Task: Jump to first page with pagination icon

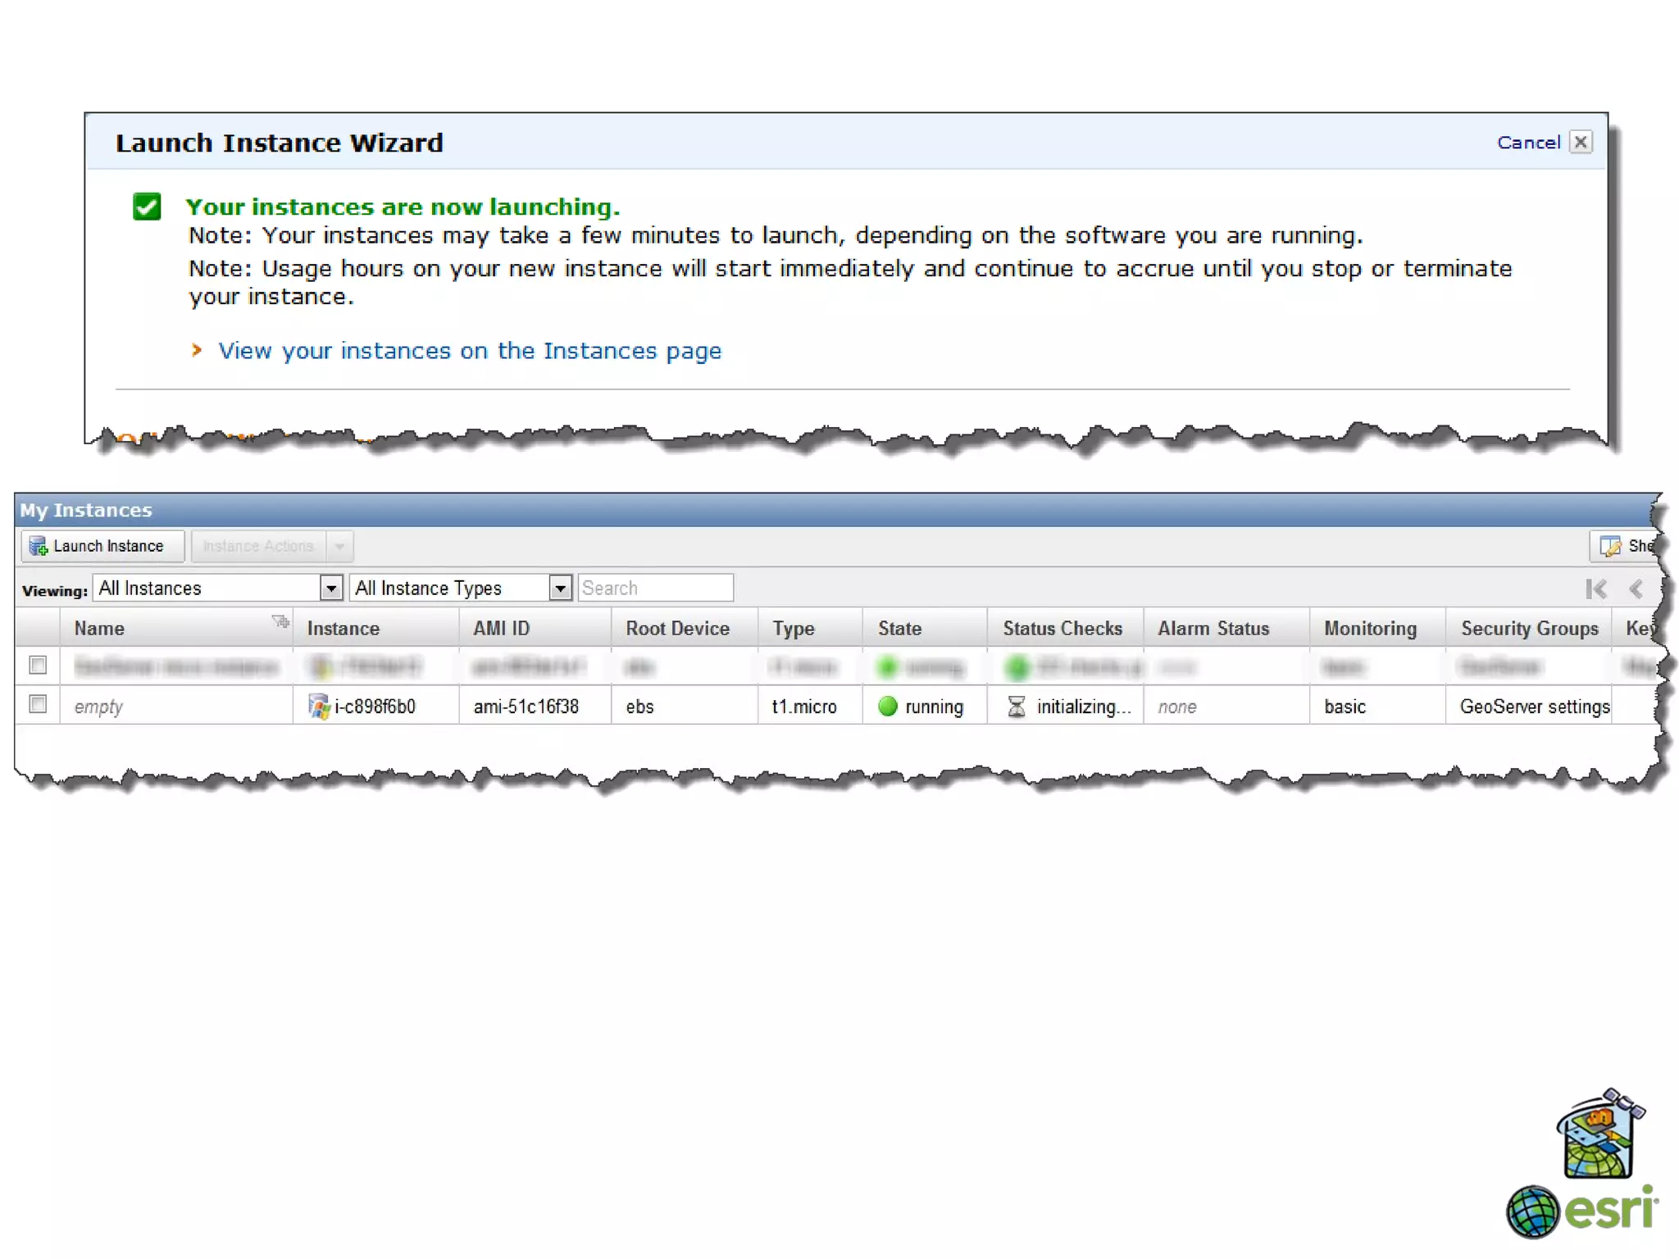Action: click(x=1595, y=589)
